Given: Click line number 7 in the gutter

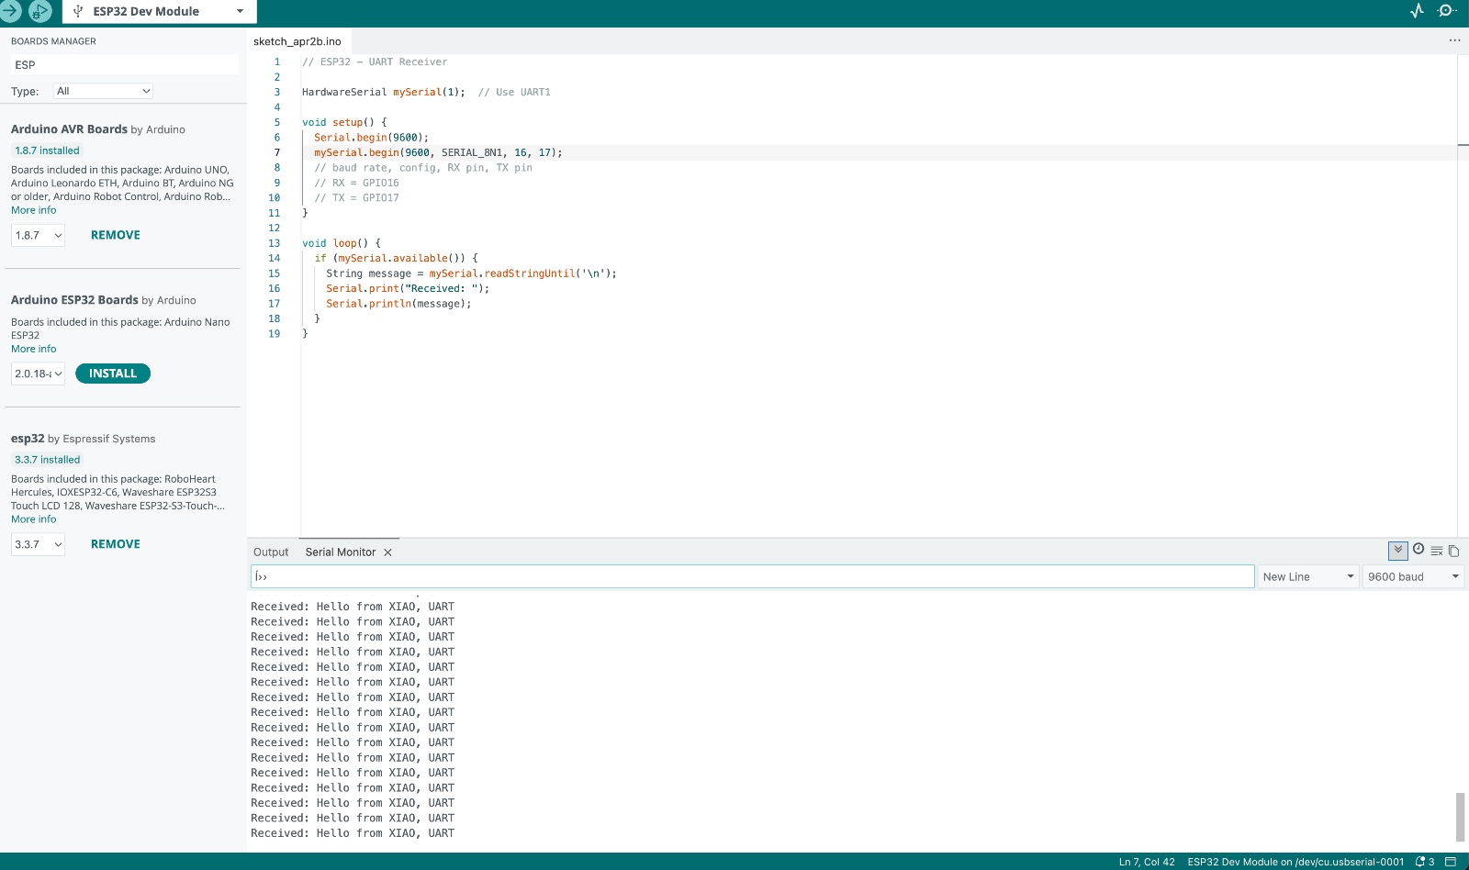Looking at the screenshot, I should coord(276,152).
